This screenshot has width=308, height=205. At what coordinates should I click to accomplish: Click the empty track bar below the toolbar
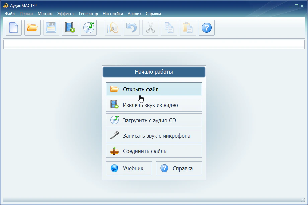tap(154, 44)
